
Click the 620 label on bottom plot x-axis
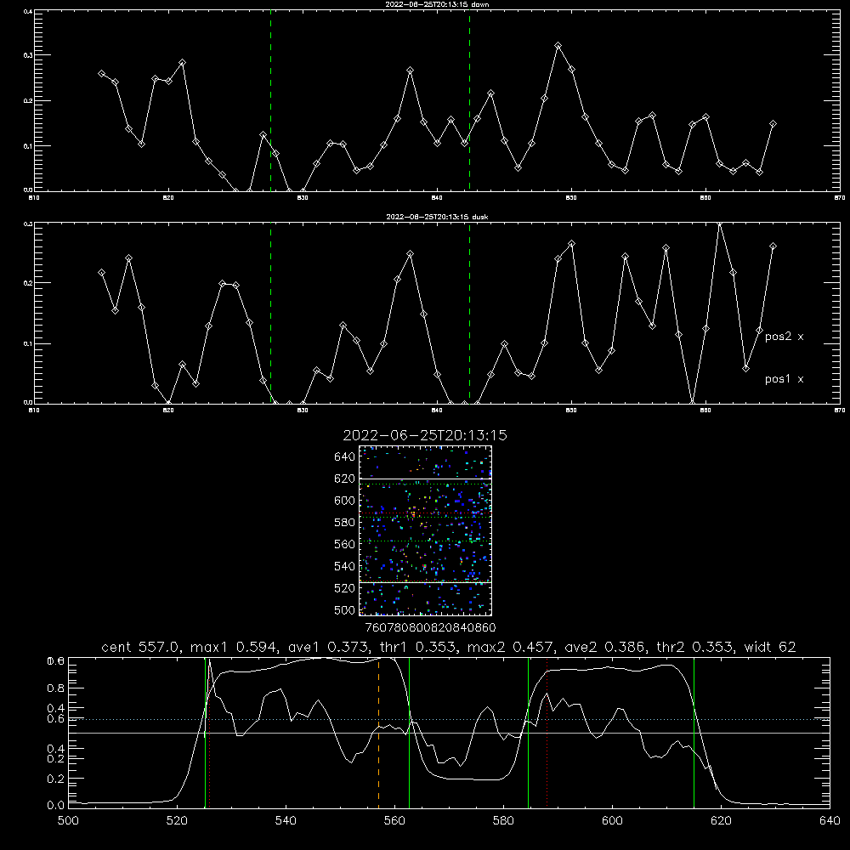(x=721, y=821)
